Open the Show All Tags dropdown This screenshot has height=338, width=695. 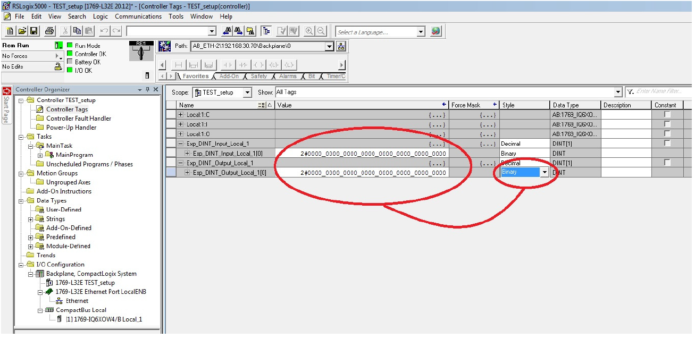click(617, 92)
